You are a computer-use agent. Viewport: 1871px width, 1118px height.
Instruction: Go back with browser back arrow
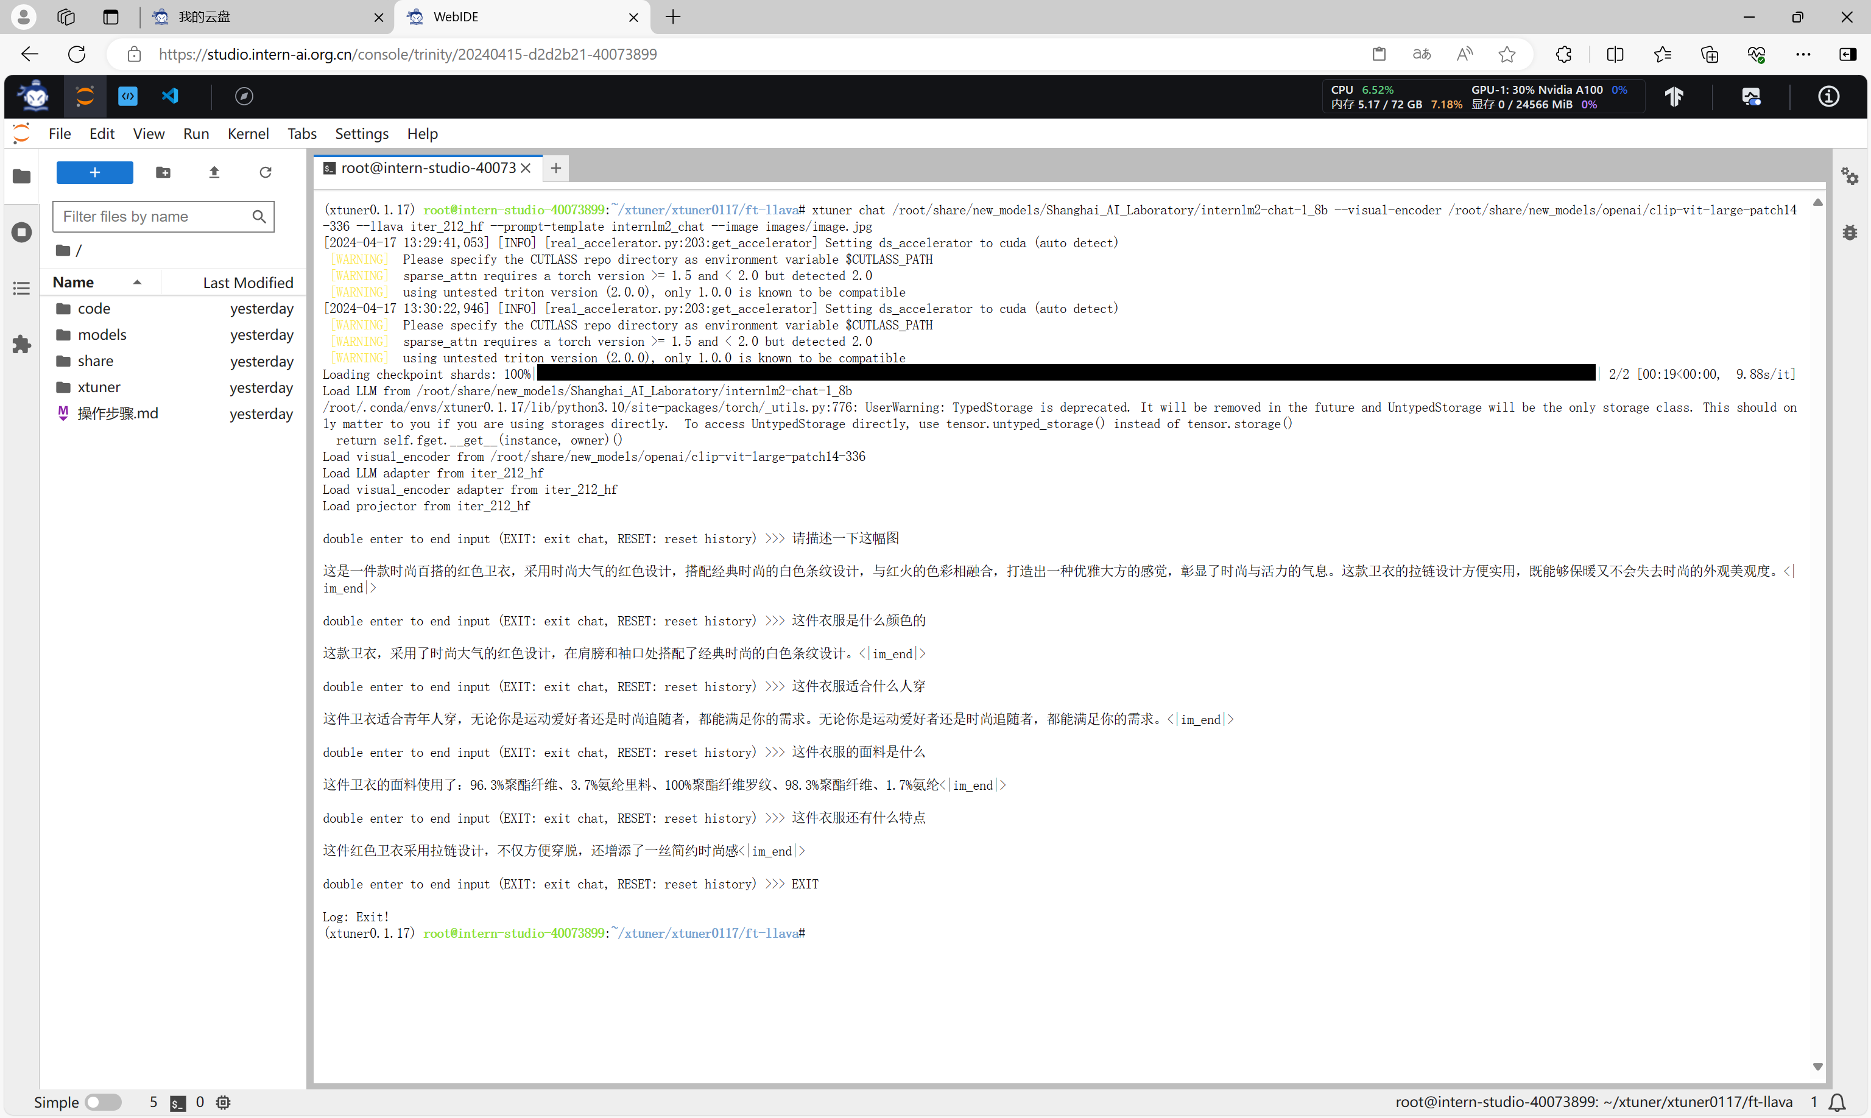(x=29, y=54)
